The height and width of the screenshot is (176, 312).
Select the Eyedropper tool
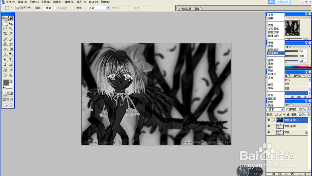tap(11, 70)
